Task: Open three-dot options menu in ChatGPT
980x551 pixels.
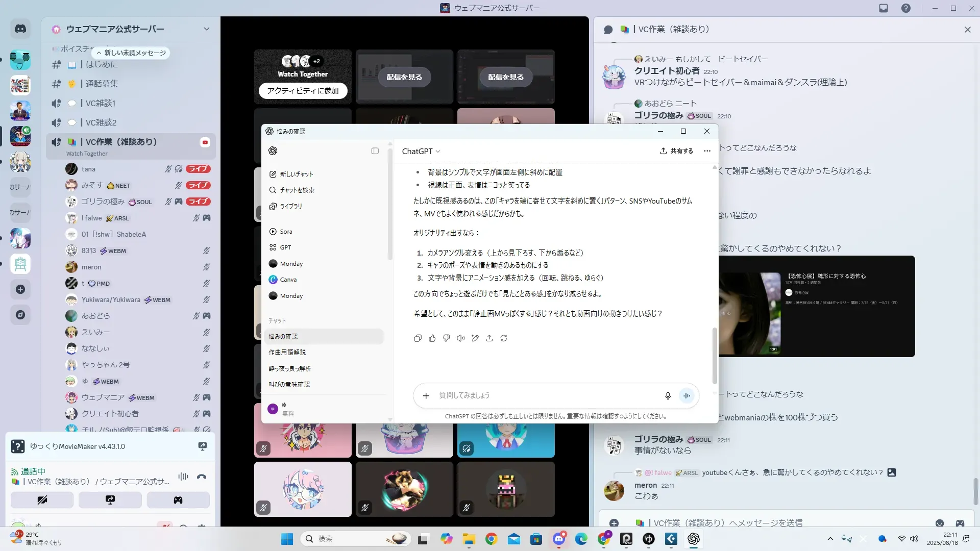Action: [x=707, y=151]
